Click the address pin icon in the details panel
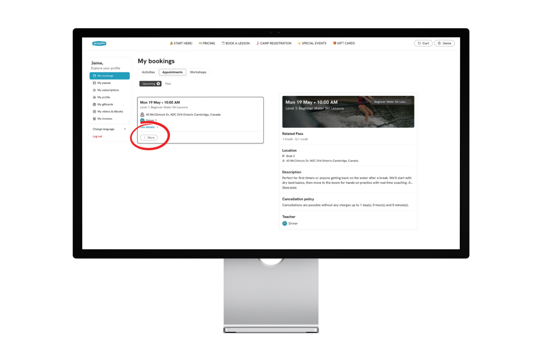Viewport: 542px width, 361px height. click(283, 161)
